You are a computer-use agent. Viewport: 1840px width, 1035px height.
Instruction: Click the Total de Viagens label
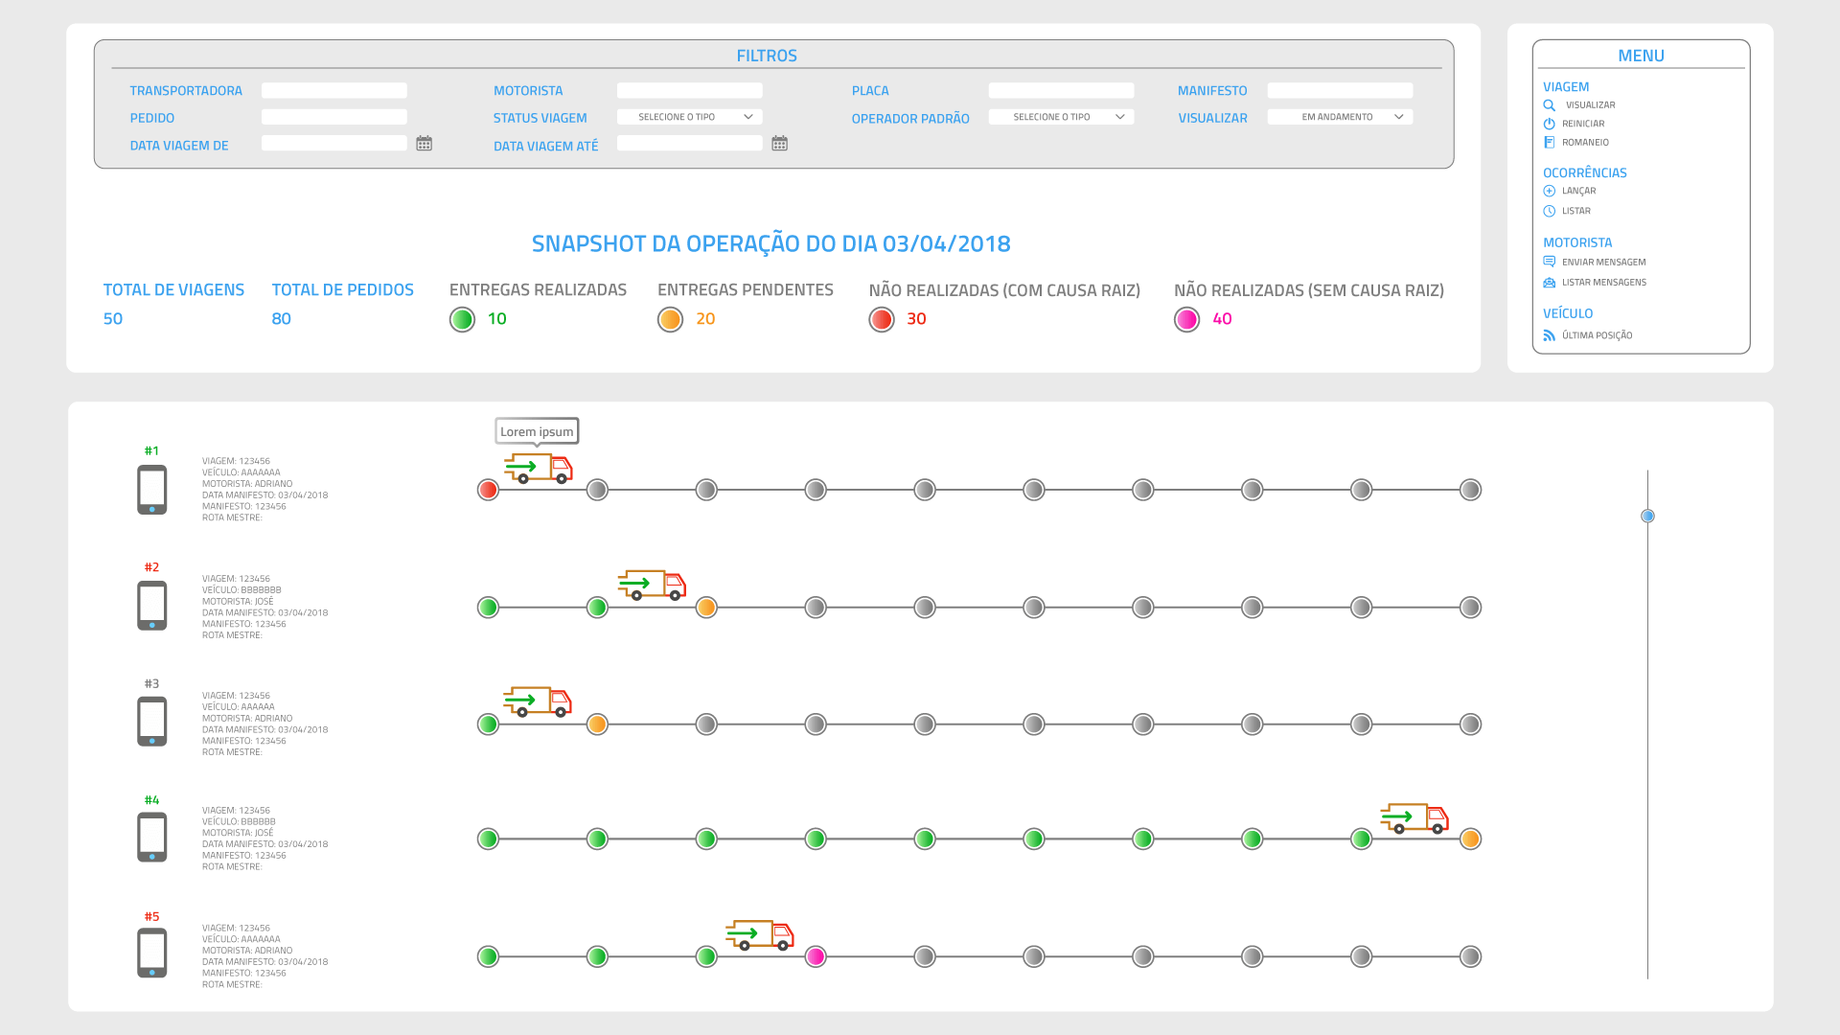click(173, 289)
